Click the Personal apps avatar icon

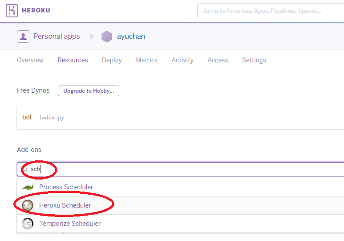[23, 37]
